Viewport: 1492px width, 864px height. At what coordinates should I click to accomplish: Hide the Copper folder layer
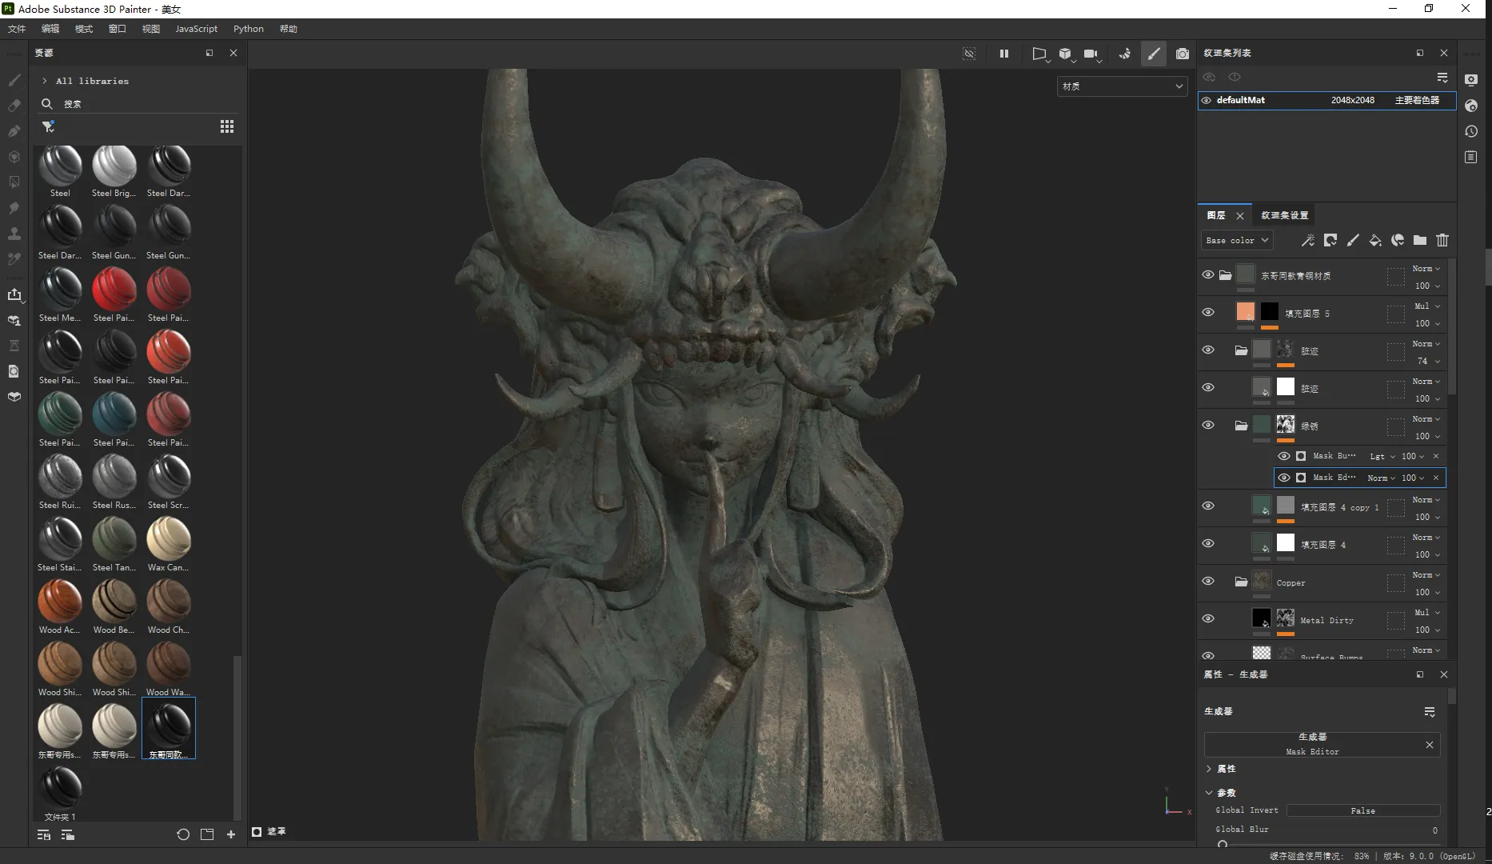point(1207,582)
